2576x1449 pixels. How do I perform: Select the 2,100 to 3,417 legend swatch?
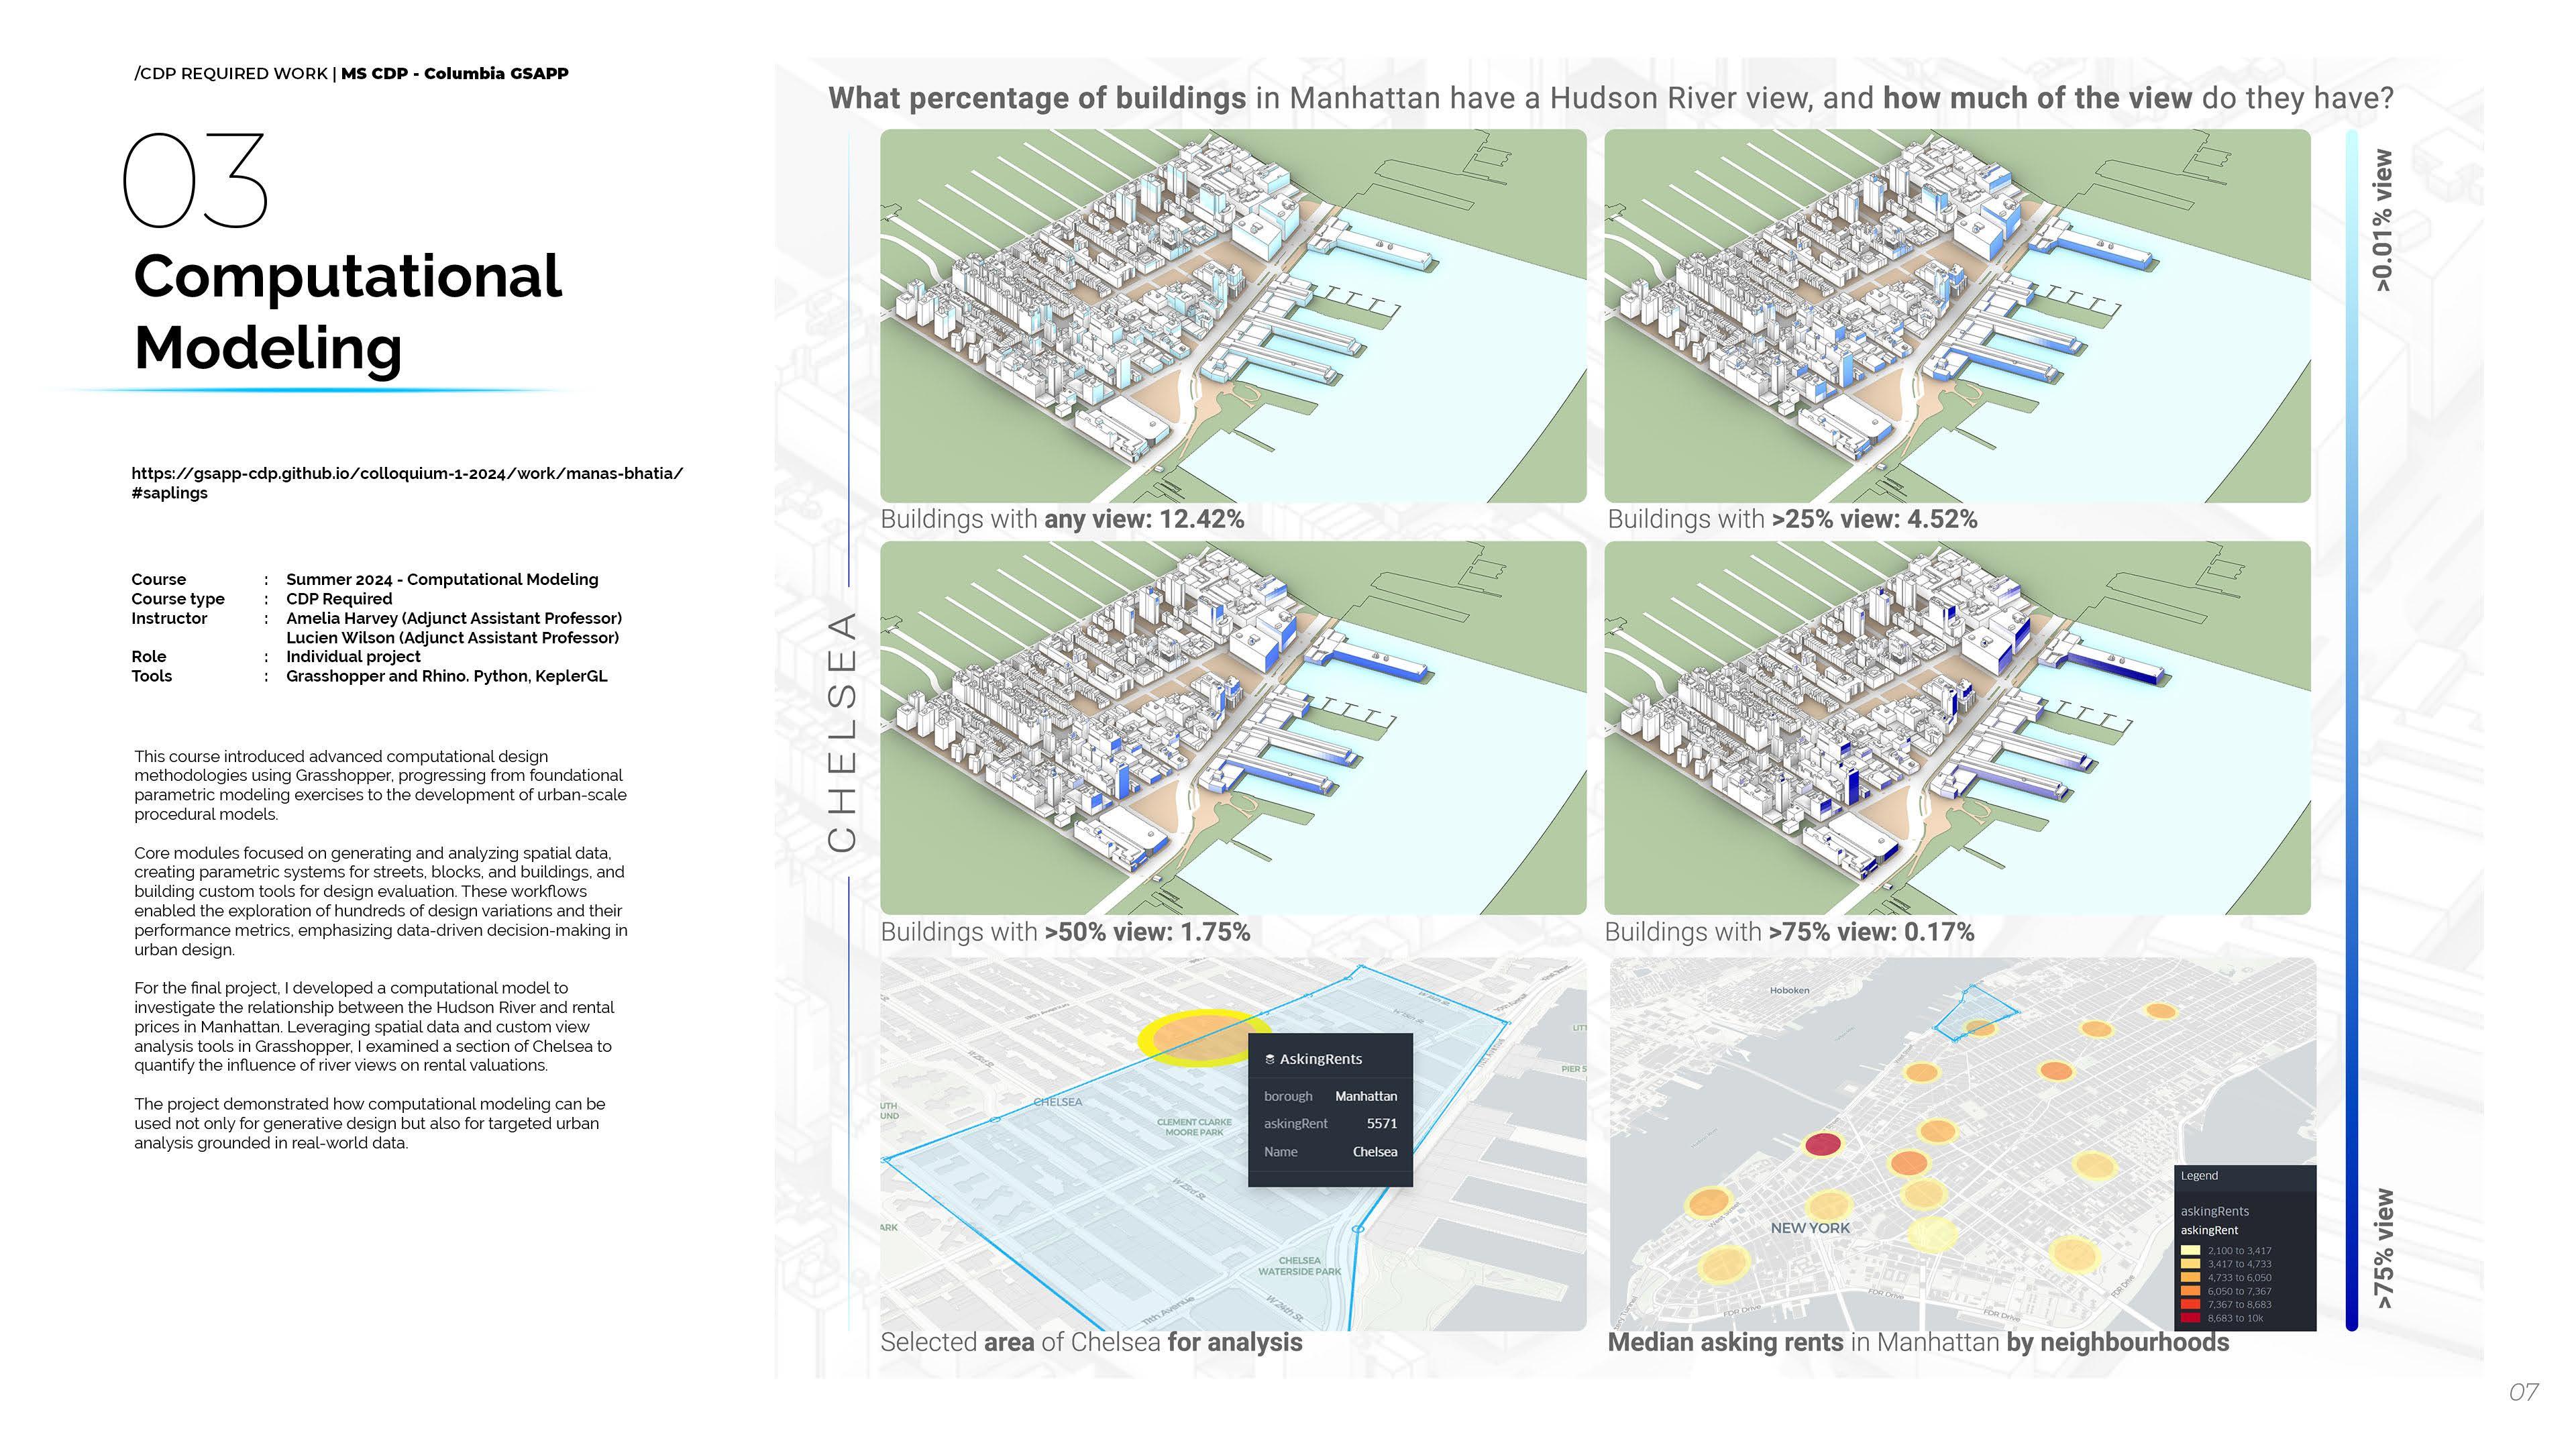coord(2190,1251)
